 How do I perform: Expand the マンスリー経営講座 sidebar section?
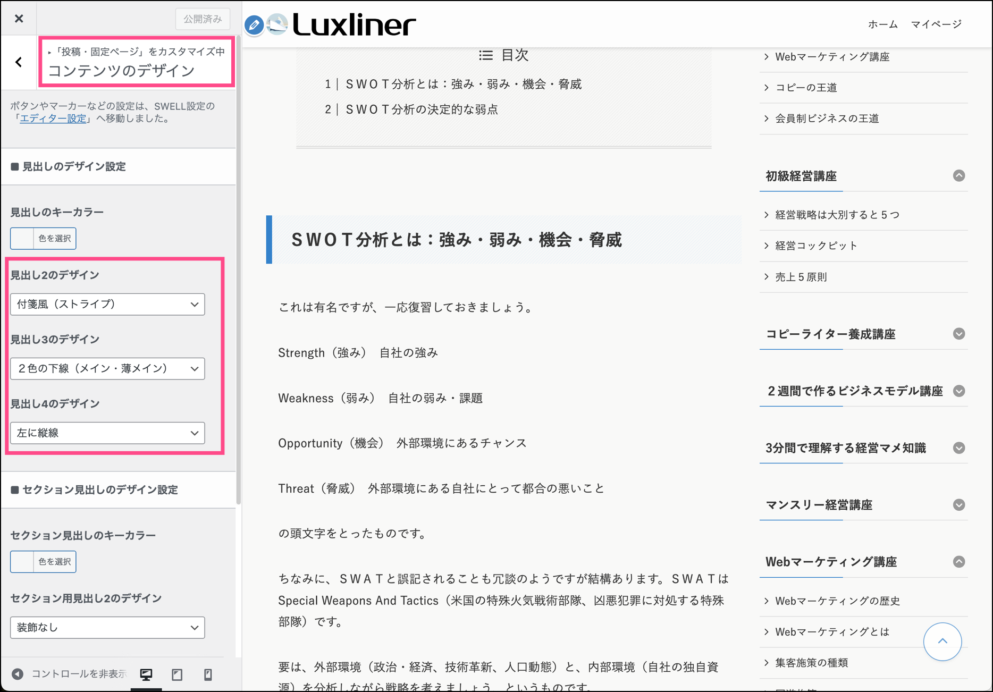click(x=958, y=505)
